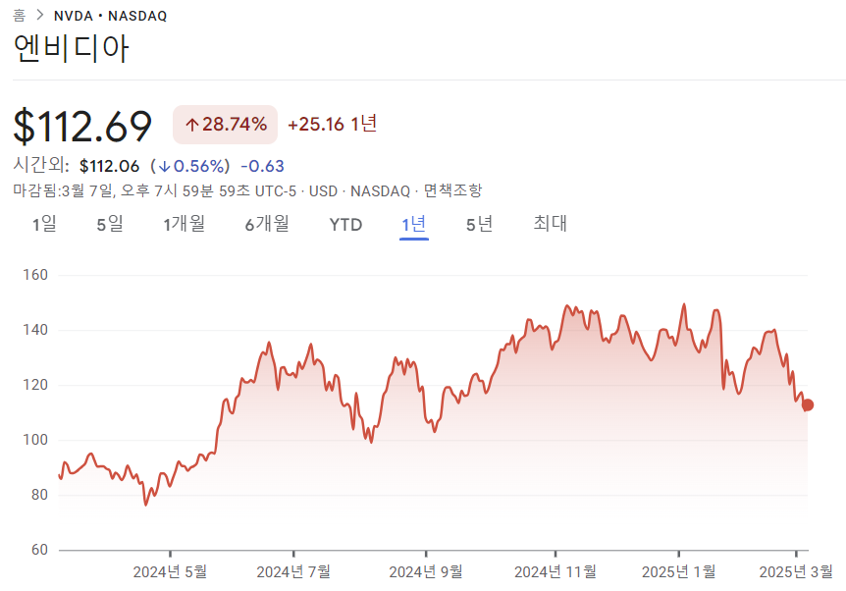Click the red end-of-chart price dot
Screen dimensions: 846x591
tap(807, 404)
